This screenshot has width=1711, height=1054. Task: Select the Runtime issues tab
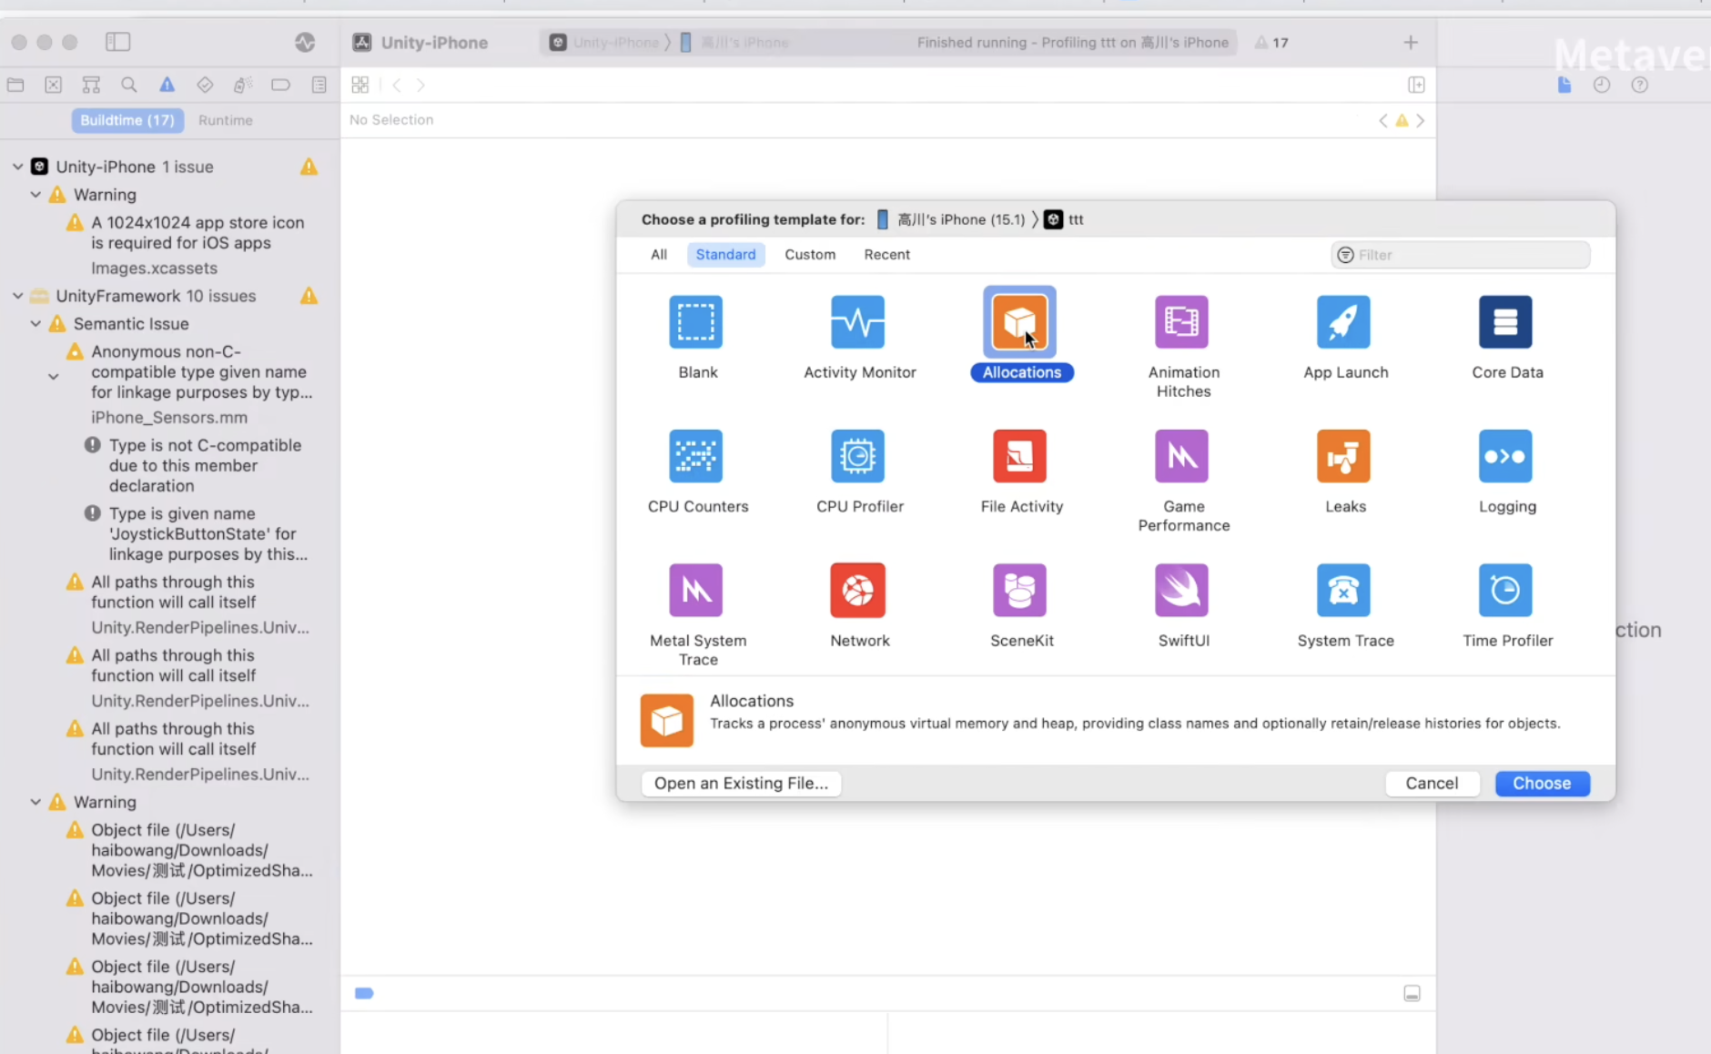coord(226,120)
